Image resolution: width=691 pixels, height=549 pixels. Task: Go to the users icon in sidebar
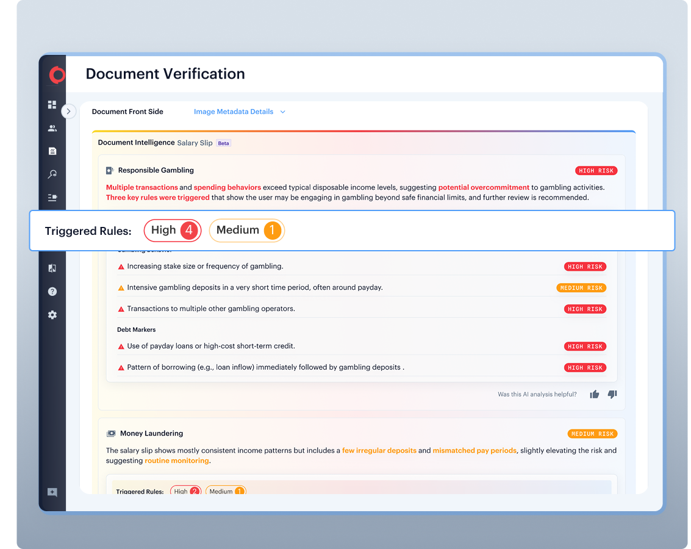click(52, 128)
